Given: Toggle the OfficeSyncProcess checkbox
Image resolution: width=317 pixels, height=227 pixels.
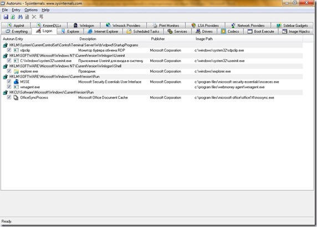Looking at the screenshot, I should 9,97.
